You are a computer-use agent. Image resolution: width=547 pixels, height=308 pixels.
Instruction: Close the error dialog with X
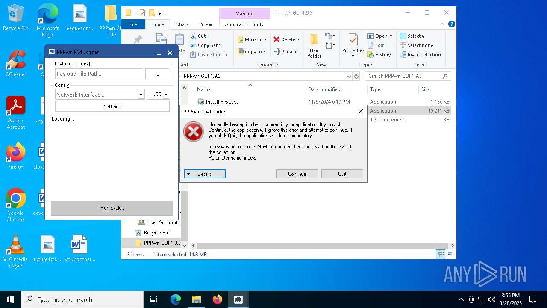[x=361, y=111]
